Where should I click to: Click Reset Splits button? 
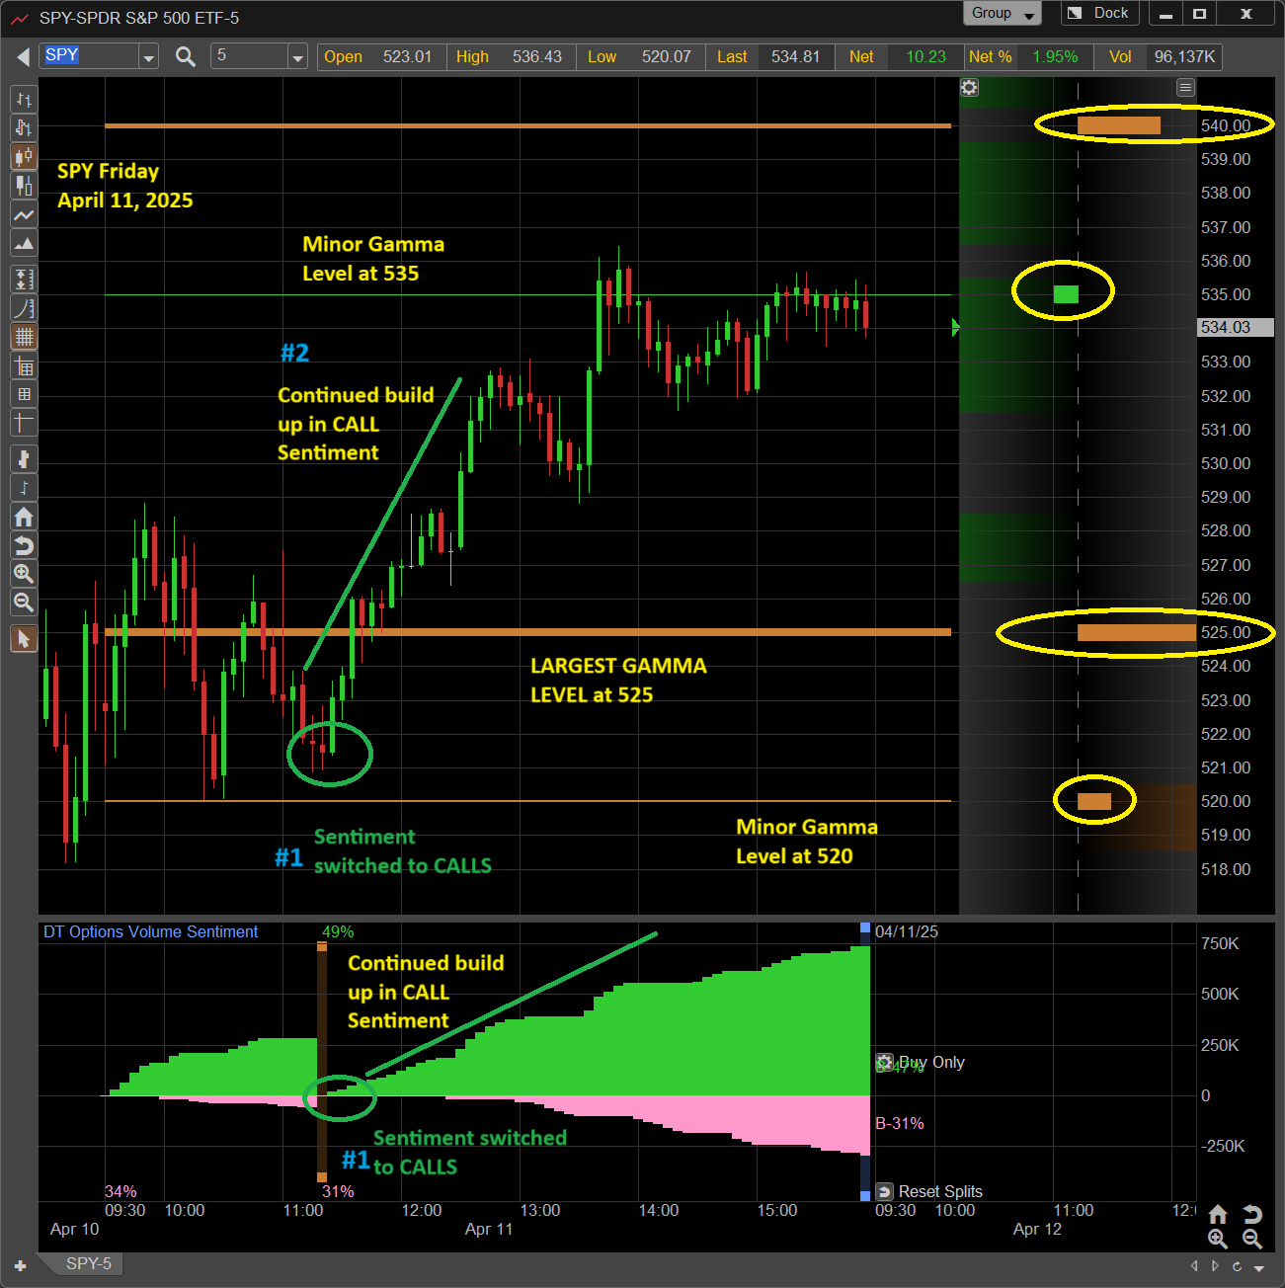click(x=930, y=1191)
